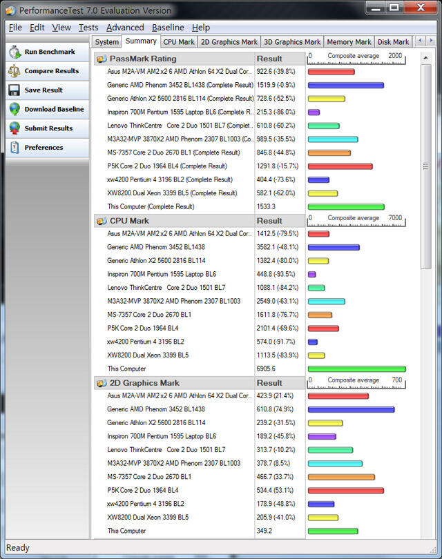Click the Ready status bar text
442x559 pixels.
point(17,547)
